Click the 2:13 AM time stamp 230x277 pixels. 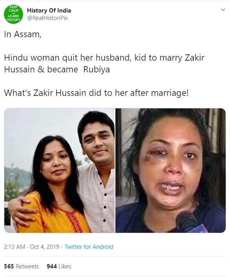point(14,246)
